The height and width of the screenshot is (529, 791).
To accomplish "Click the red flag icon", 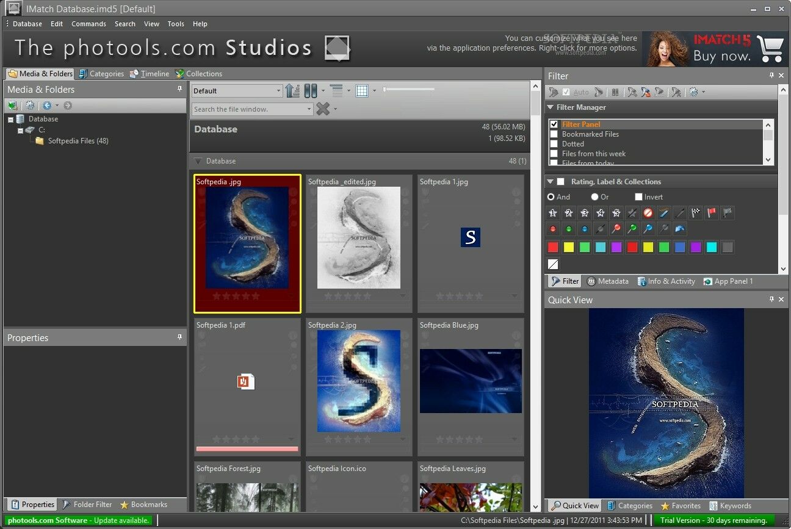I will (x=712, y=213).
